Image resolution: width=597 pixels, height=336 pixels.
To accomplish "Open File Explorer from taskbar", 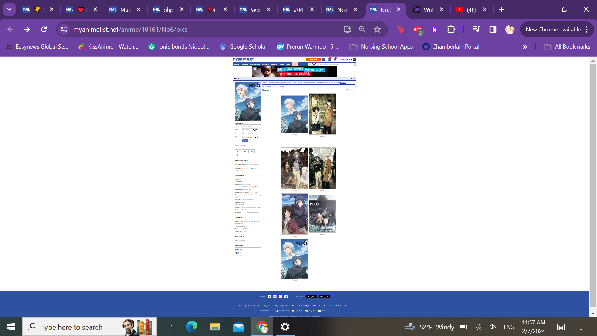I will point(215,327).
